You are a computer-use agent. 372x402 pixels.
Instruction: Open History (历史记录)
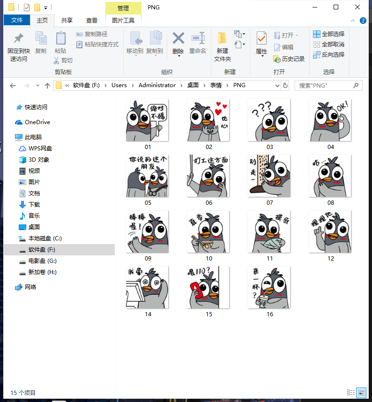[289, 59]
